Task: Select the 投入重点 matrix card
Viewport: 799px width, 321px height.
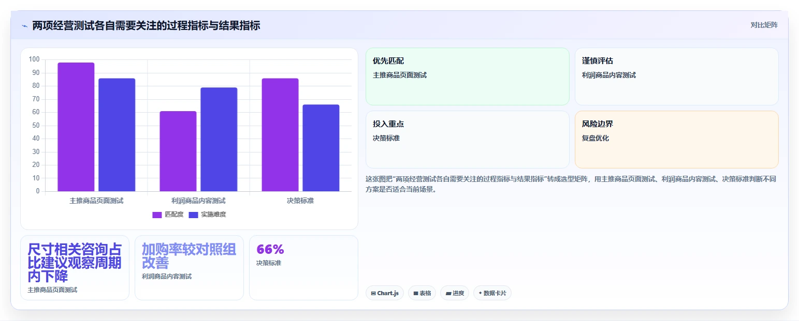Action: [x=468, y=140]
